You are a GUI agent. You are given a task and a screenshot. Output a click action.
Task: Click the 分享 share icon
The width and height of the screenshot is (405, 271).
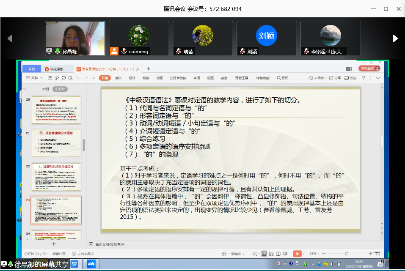[335, 78]
